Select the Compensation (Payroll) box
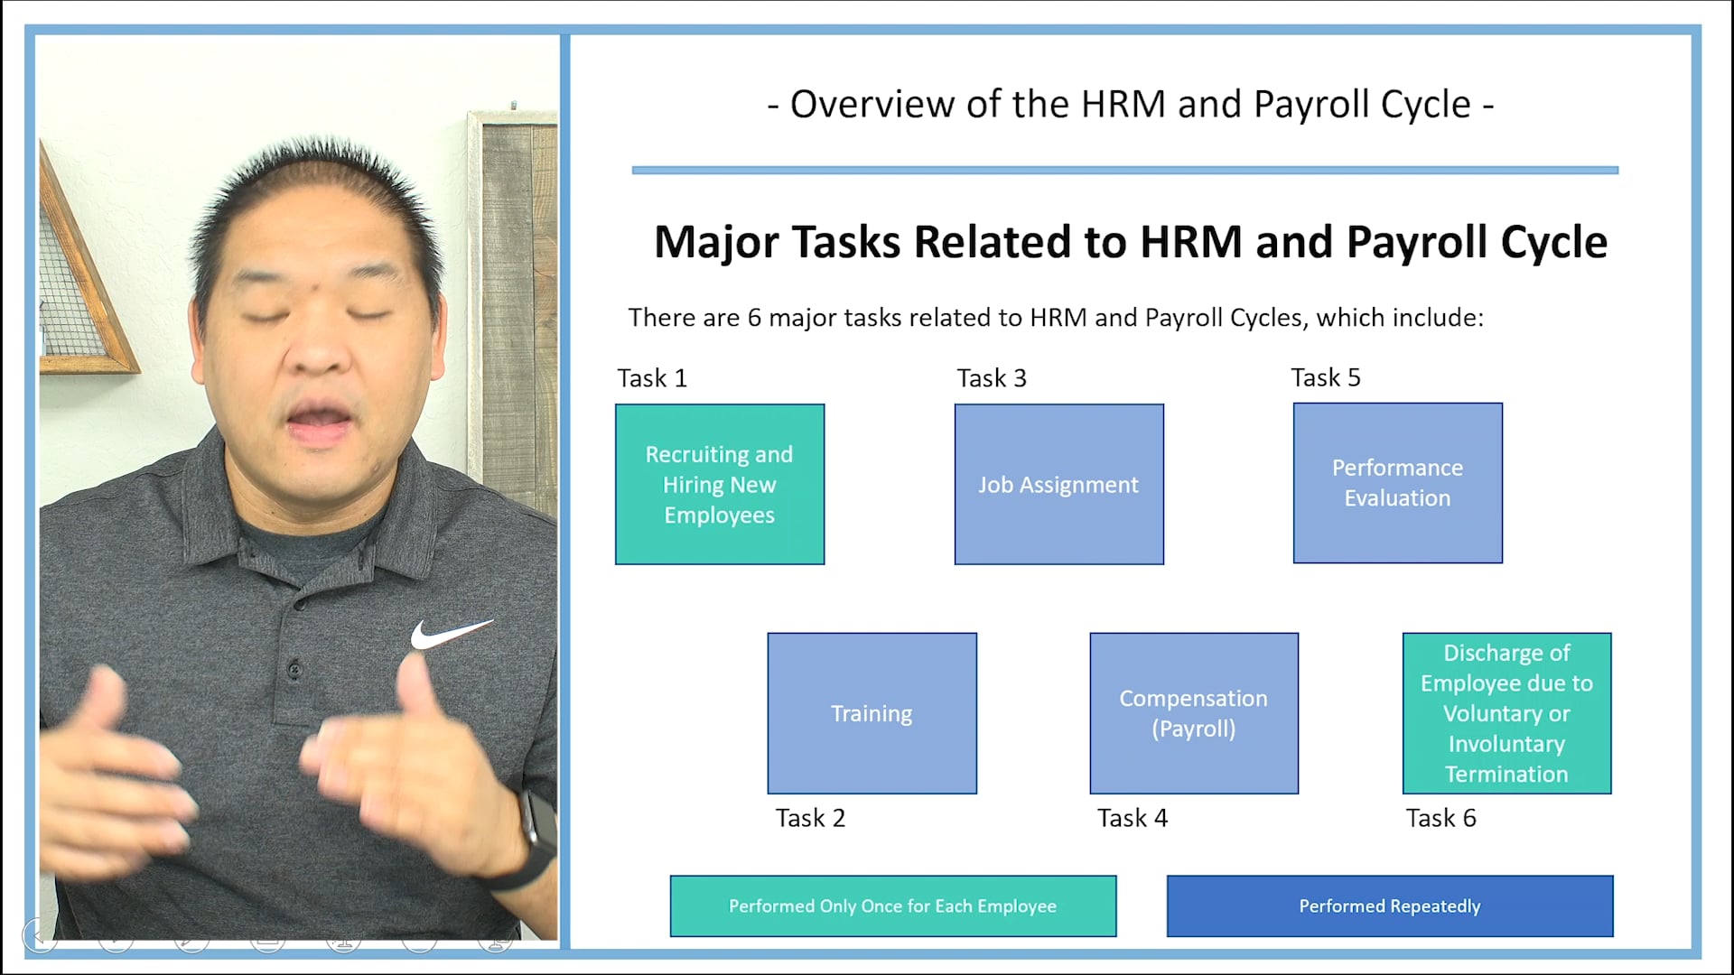The width and height of the screenshot is (1734, 975). click(1194, 713)
